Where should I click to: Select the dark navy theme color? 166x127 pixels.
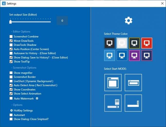tap(147, 56)
